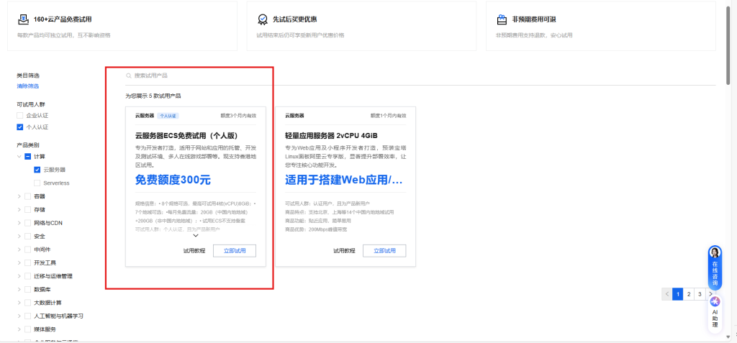Click 立即试用 on 云服务器ECS card
The image size is (737, 343).
click(x=234, y=251)
